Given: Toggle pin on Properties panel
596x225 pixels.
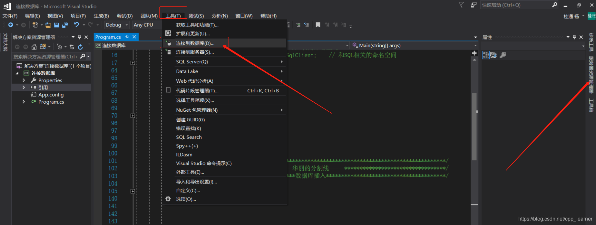Looking at the screenshot, I should 574,37.
